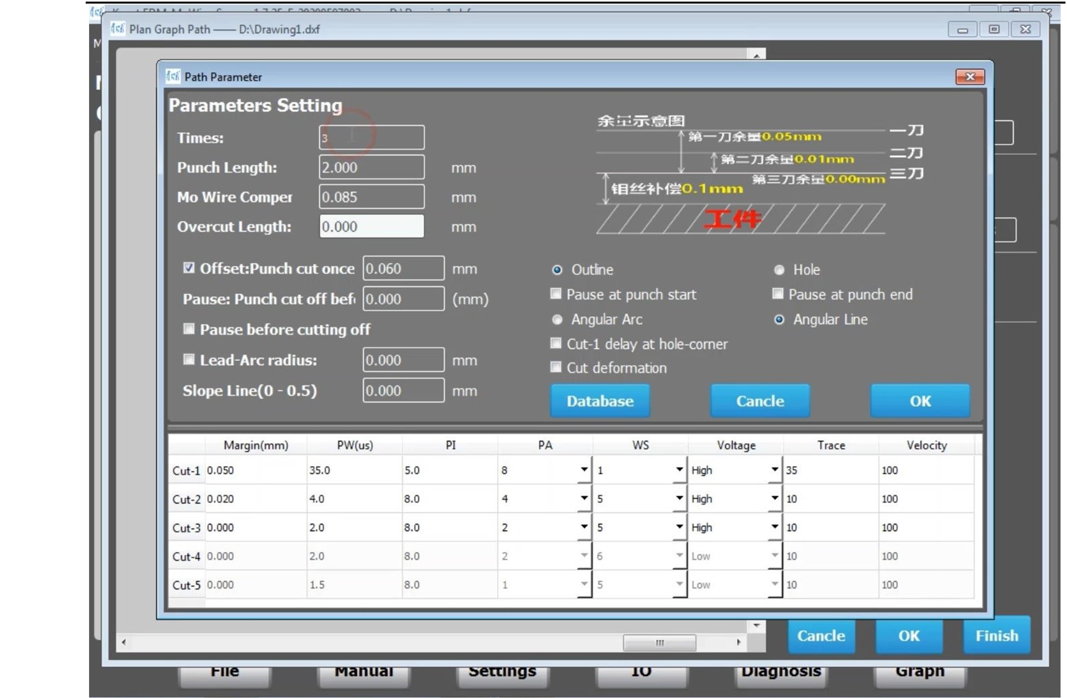Open the Database parameters button

pyautogui.click(x=600, y=401)
